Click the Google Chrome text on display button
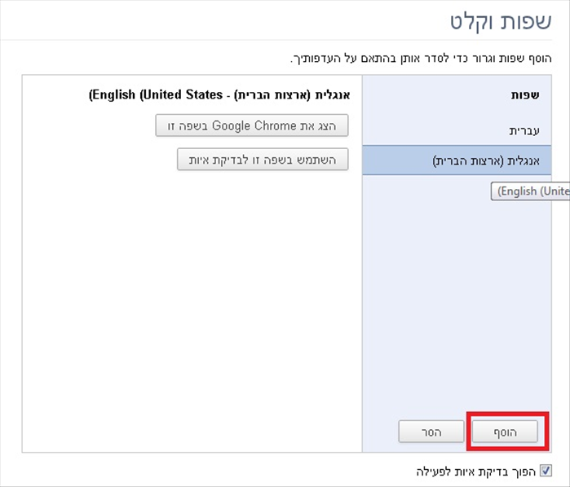This screenshot has height=487, width=570. click(254, 125)
